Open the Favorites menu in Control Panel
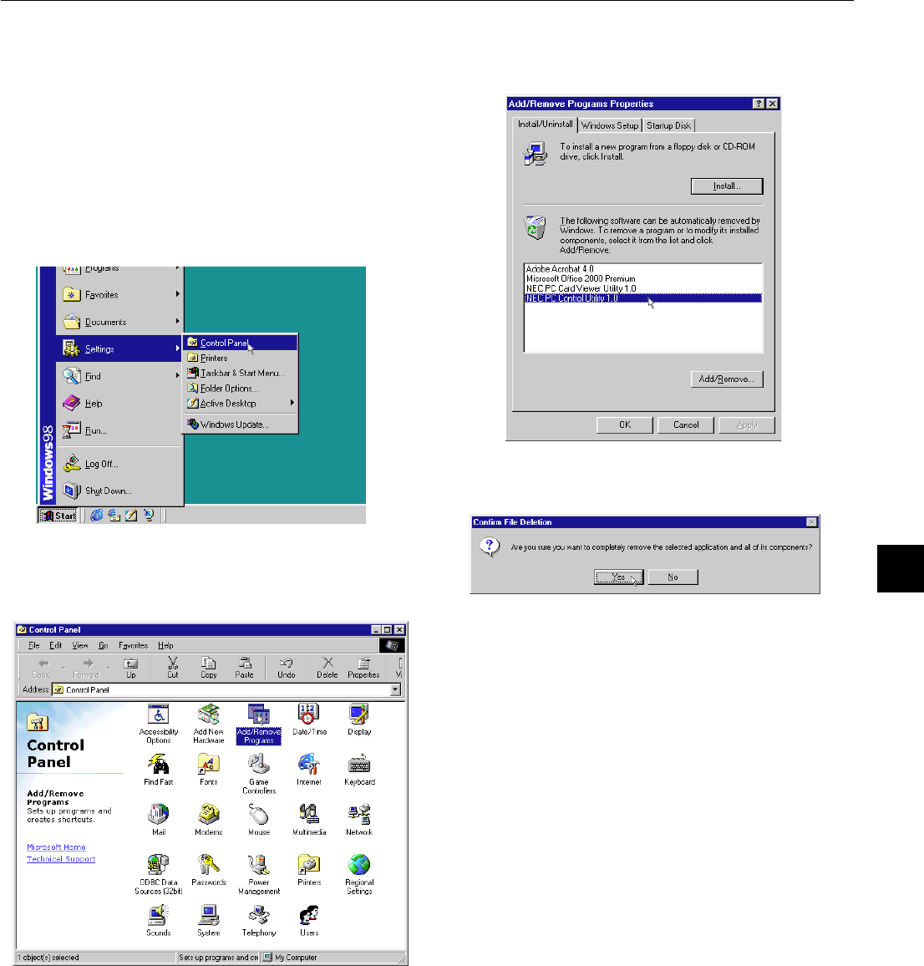 pos(133,646)
